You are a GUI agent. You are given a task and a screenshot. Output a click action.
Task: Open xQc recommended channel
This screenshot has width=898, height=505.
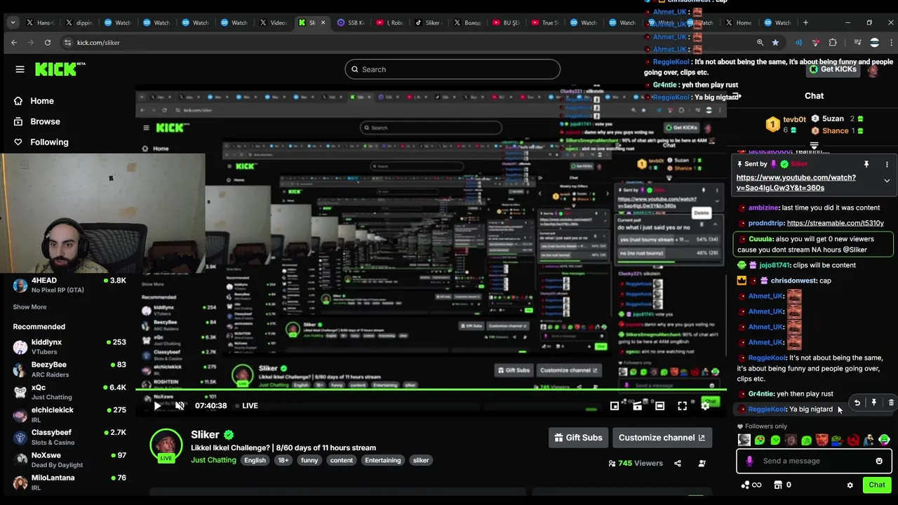[69, 391]
